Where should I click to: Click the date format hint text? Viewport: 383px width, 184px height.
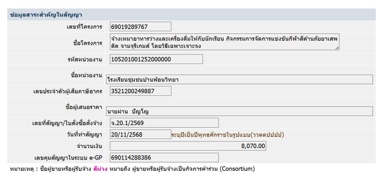[x=228, y=135]
